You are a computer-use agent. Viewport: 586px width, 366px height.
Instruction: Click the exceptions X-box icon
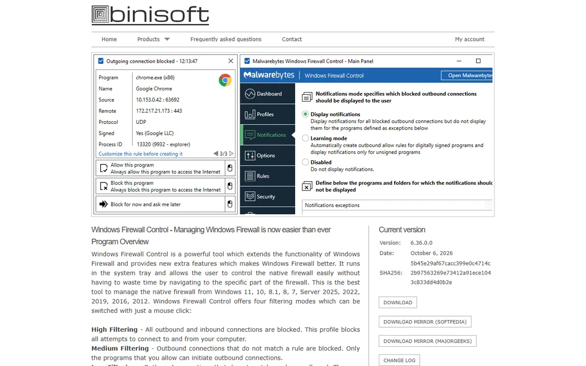(307, 186)
